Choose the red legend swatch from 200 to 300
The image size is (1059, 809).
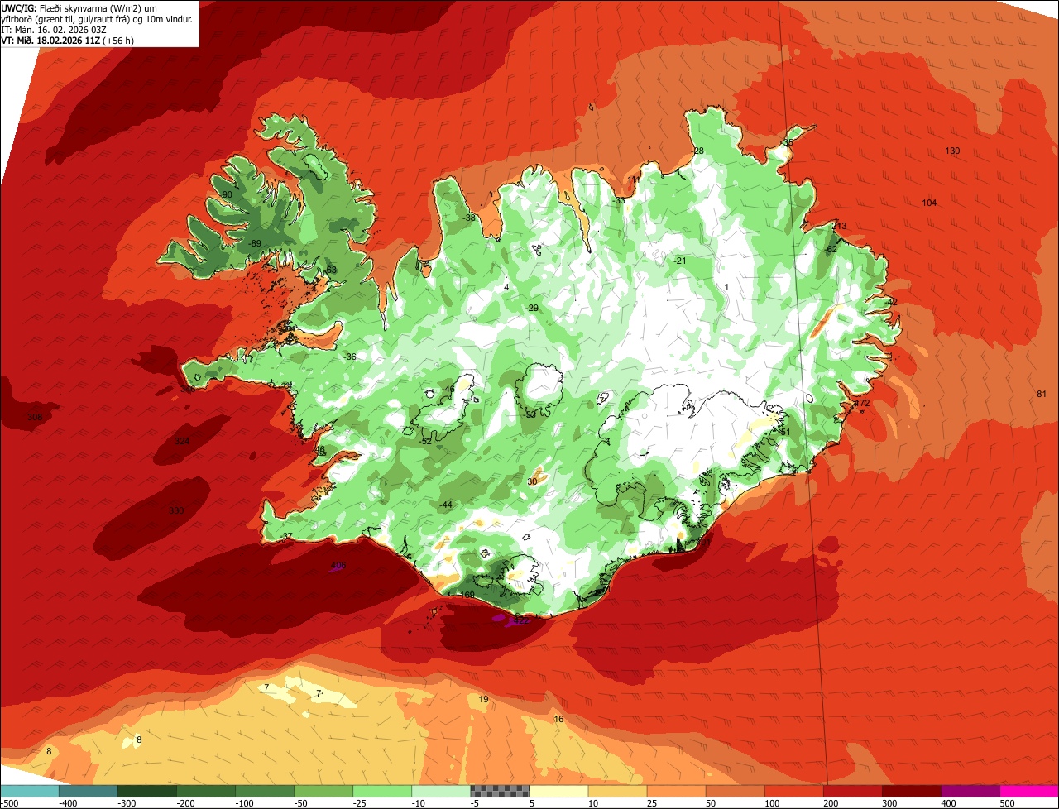tap(853, 791)
